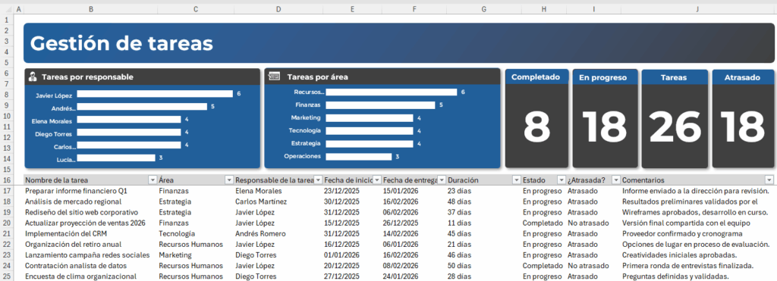Open the Nombre de la tarea filter dropdown
This screenshot has height=281, width=777.
click(152, 180)
